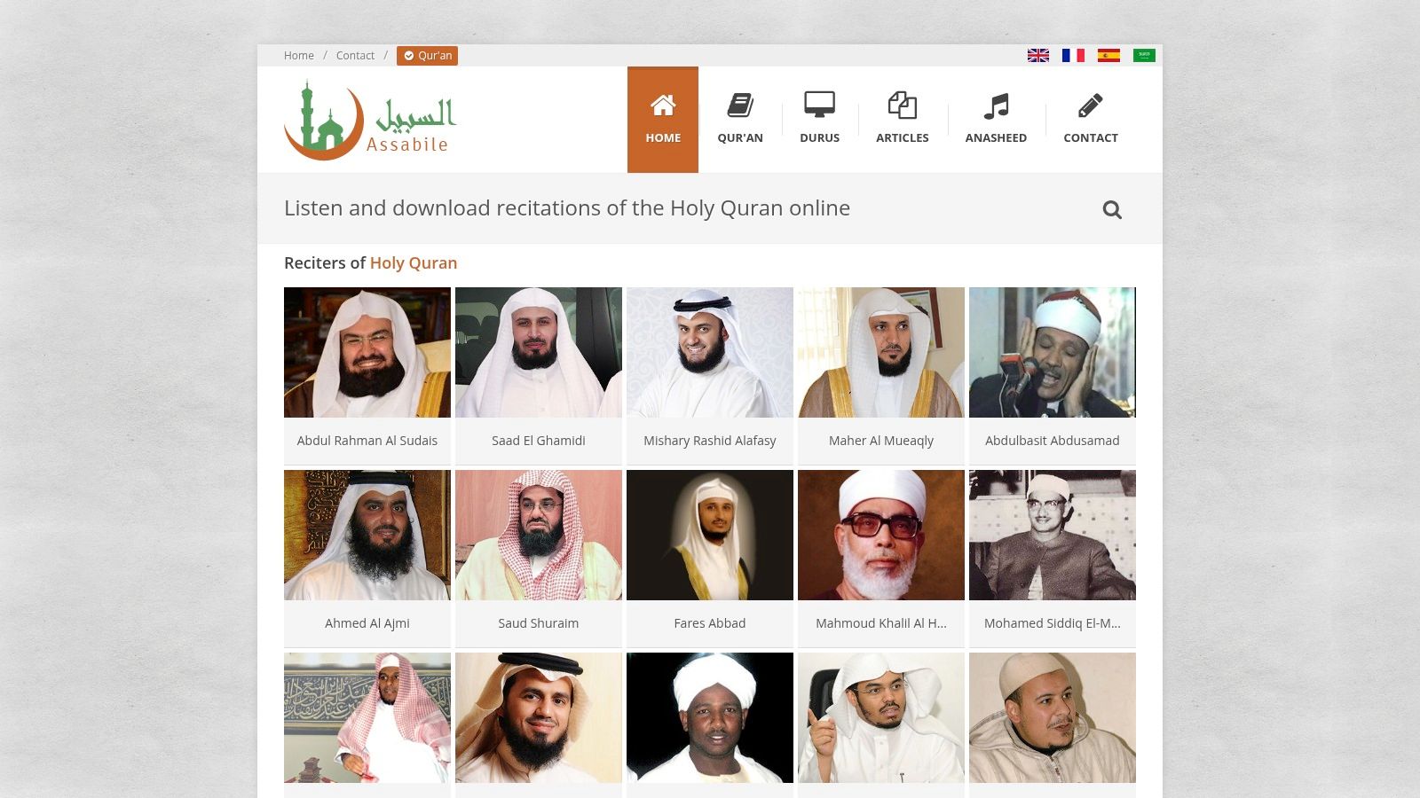This screenshot has width=1420, height=798.
Task: Open the HOME tab in the navigation bar
Action: pyautogui.click(x=662, y=137)
